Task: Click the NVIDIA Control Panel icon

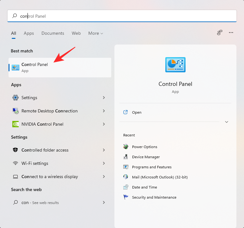Action: (15, 124)
